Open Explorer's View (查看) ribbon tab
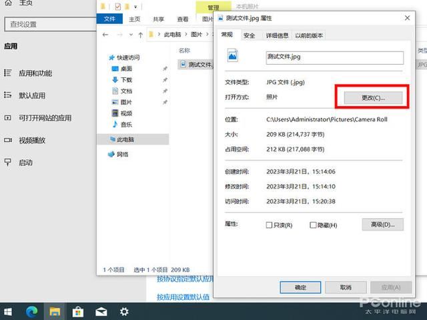The width and height of the screenshot is (427, 320). [182, 19]
